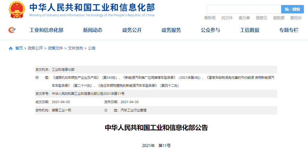
Task: Click the blue home icon in breadcrumb
Action: click(x=11, y=48)
